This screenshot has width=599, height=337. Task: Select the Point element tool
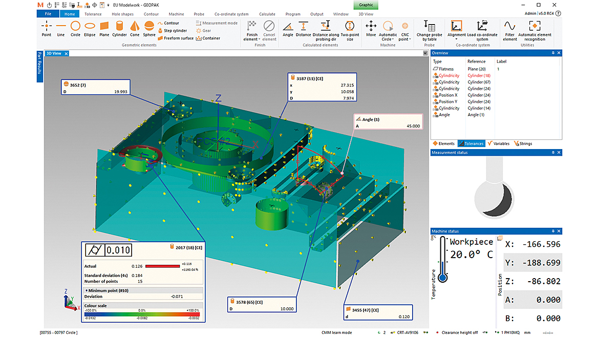click(46, 29)
